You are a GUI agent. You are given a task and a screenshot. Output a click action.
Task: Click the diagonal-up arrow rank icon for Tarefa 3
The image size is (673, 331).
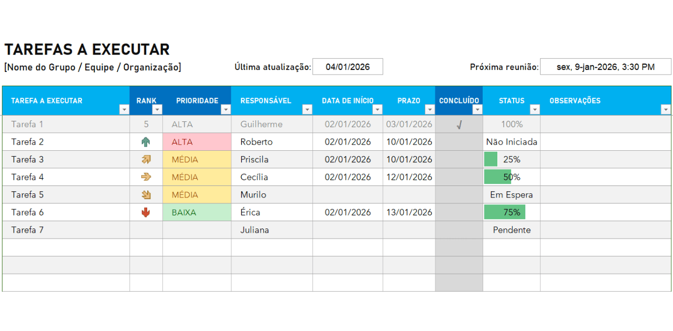[x=146, y=159]
